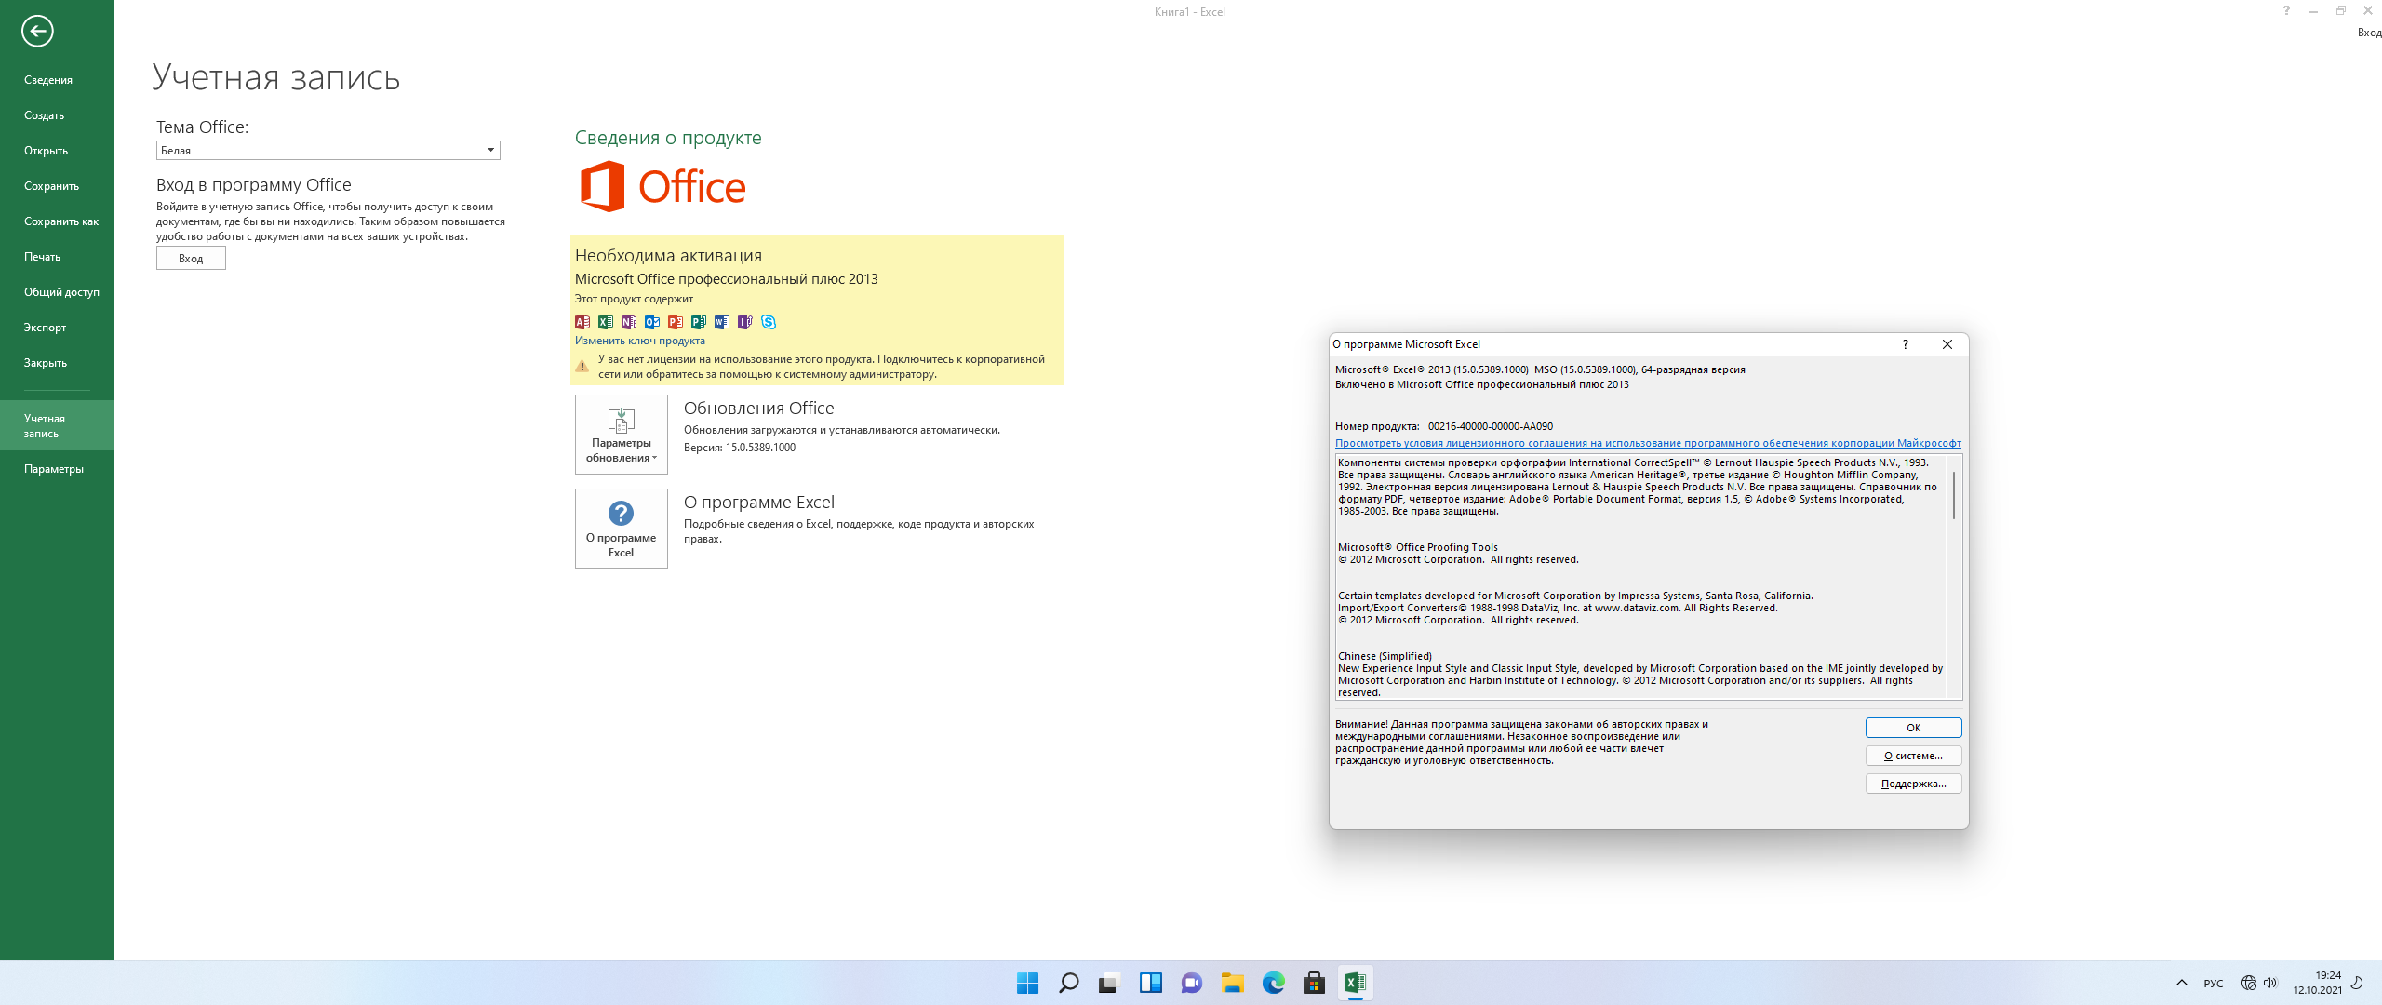Click the activation warning triangle icon
2382x1005 pixels.
point(582,367)
